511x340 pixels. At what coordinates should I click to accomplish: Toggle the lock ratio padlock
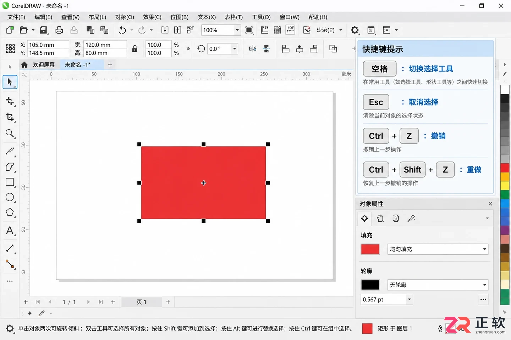pos(135,49)
